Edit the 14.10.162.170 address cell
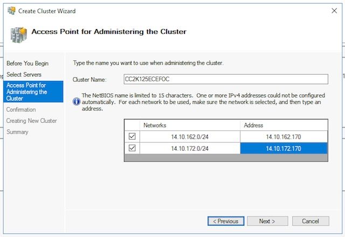The image size is (345, 237). [x=284, y=137]
